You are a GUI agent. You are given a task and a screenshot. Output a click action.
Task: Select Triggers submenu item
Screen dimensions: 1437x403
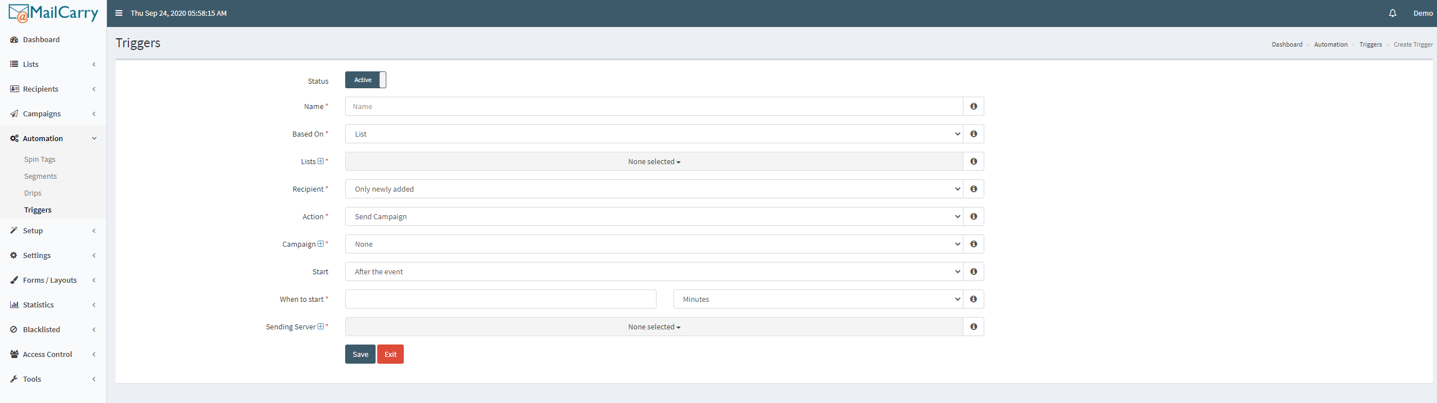(x=38, y=210)
